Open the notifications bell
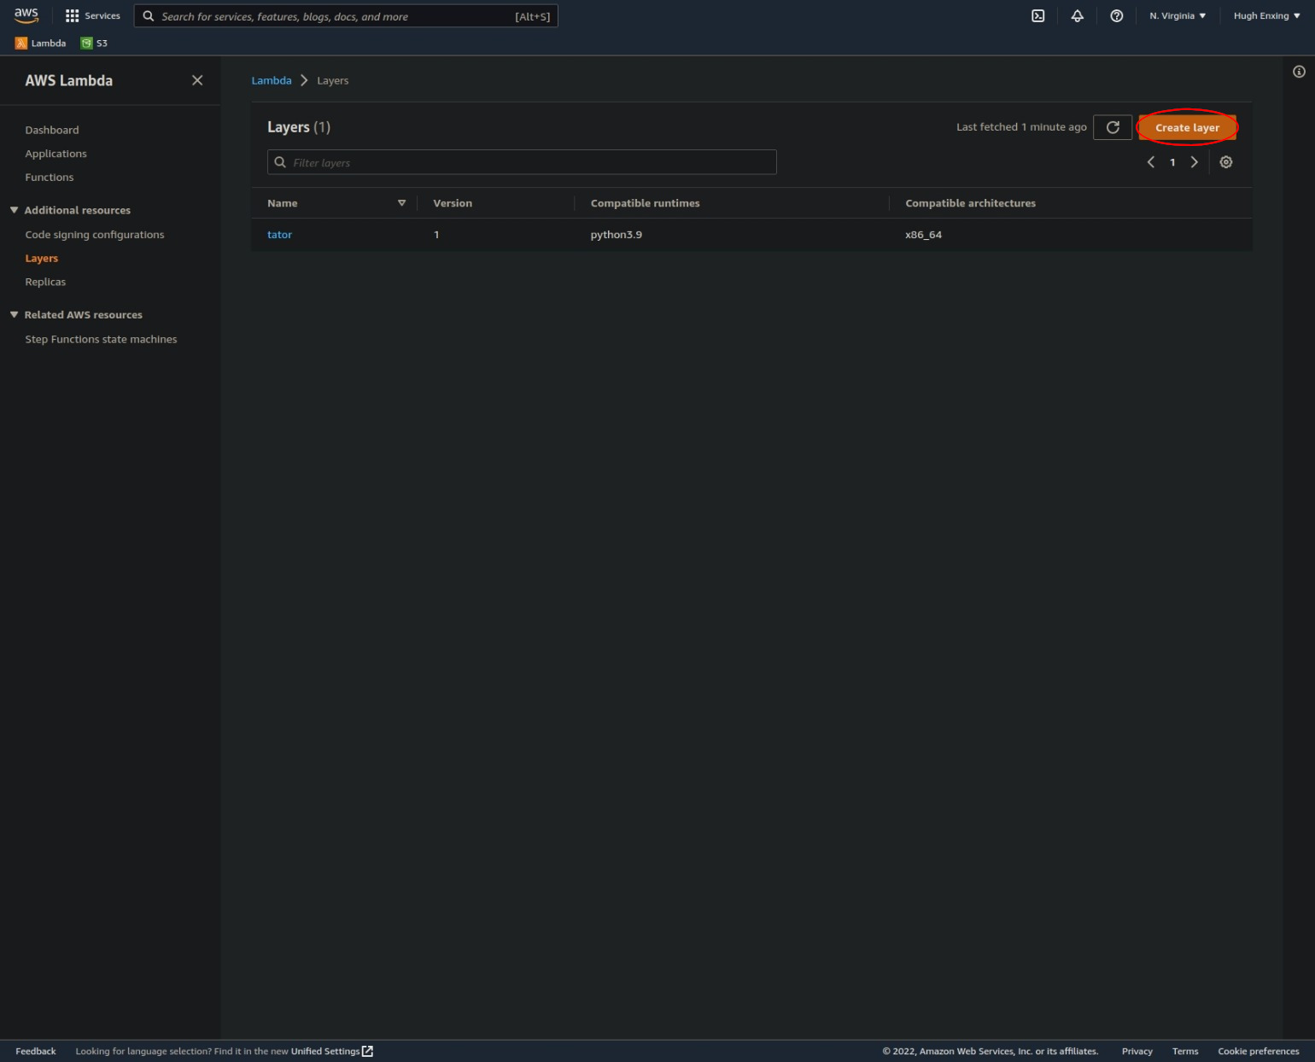Screen dimensions: 1315x1062 click(1077, 15)
